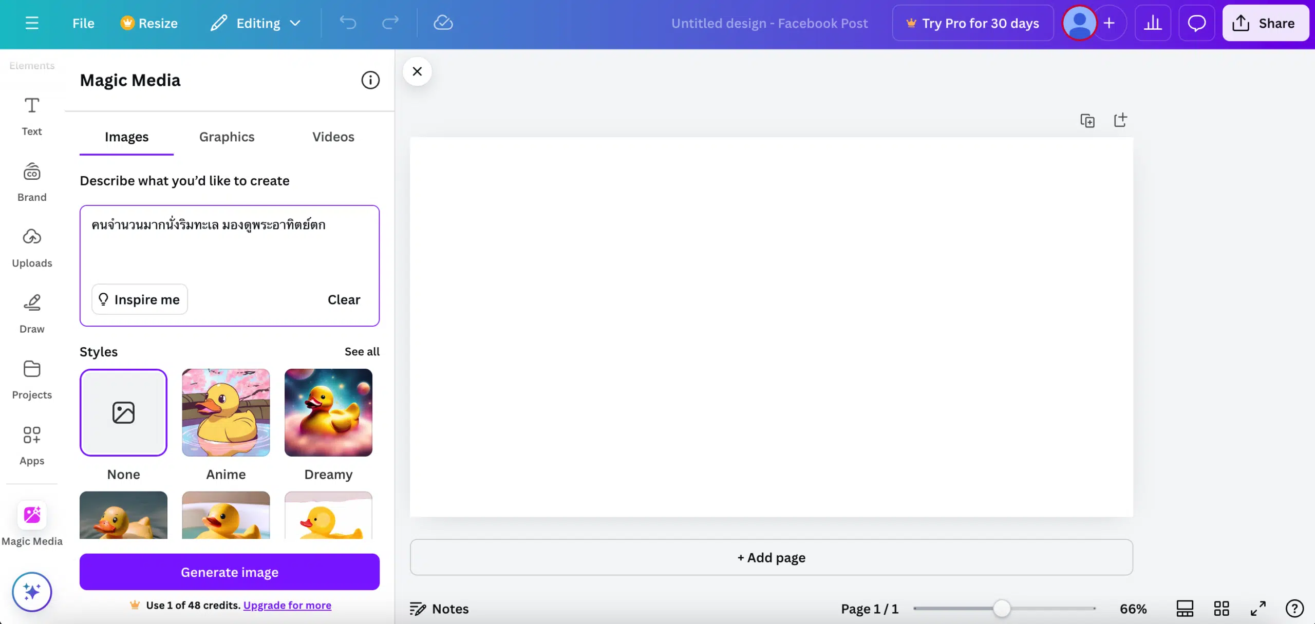Image resolution: width=1315 pixels, height=624 pixels.
Task: Select the Draw tool in sidebar
Action: [x=32, y=314]
